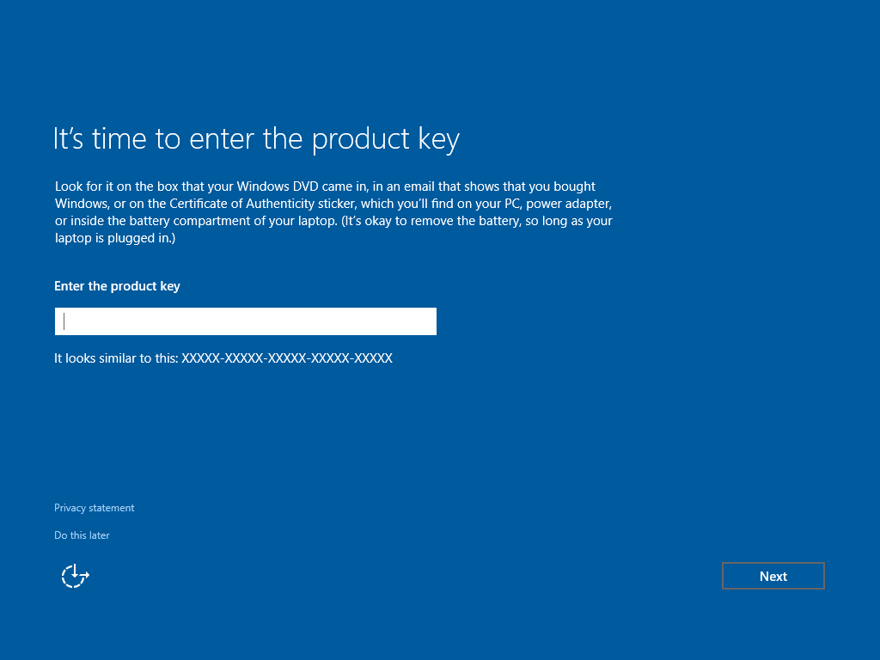Click the Enter the product key label
Image resolution: width=880 pixels, height=660 pixels.
117,286
